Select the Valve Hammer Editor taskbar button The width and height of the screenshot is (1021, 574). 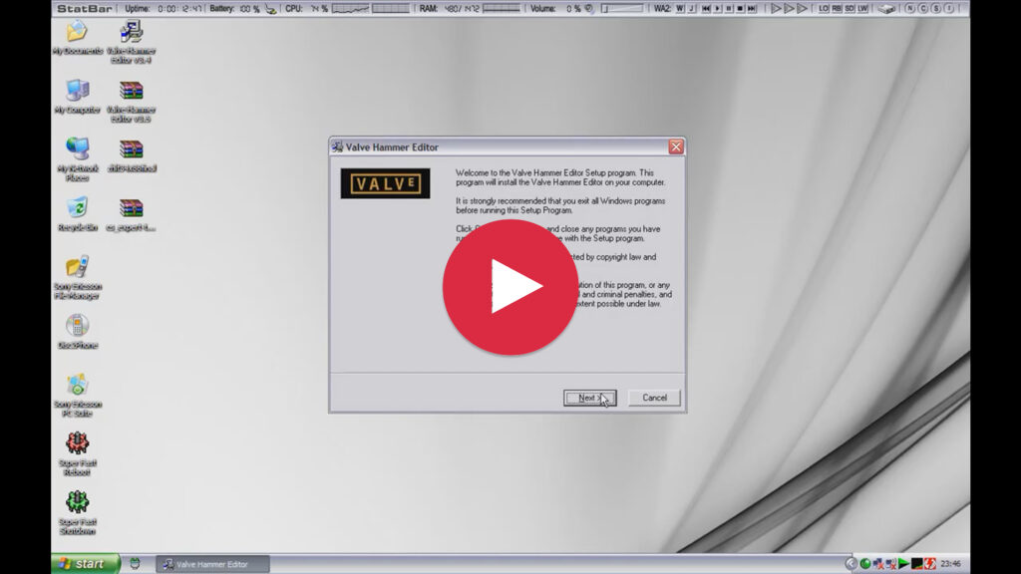(x=212, y=564)
